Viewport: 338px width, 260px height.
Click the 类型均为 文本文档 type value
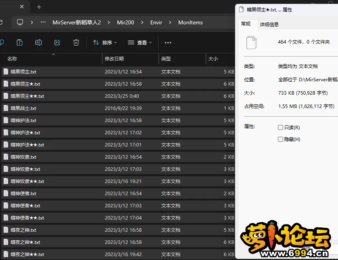(x=298, y=66)
